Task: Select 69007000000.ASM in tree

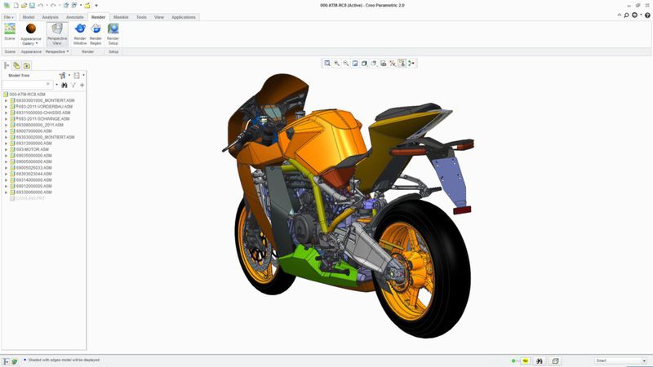Action: 33,131
